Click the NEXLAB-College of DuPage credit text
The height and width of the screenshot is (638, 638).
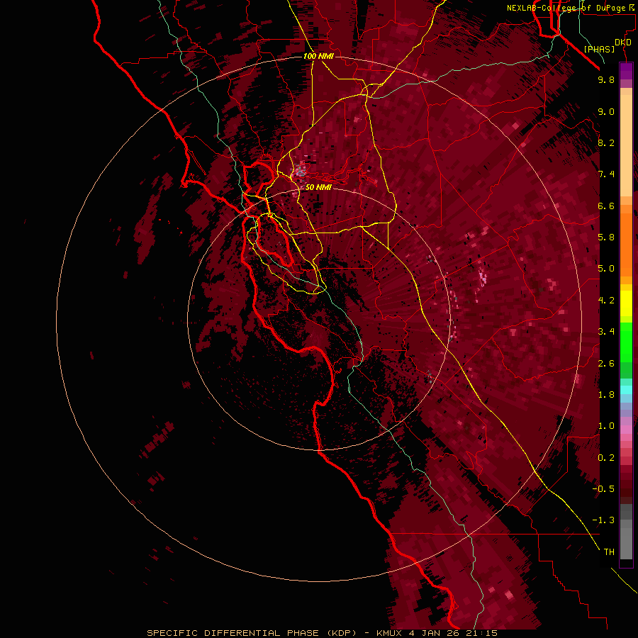[566, 8]
